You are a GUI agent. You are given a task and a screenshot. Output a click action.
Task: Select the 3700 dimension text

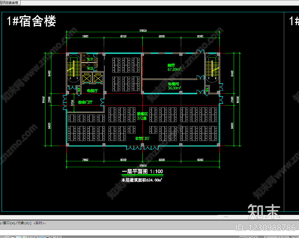(x=72, y=103)
